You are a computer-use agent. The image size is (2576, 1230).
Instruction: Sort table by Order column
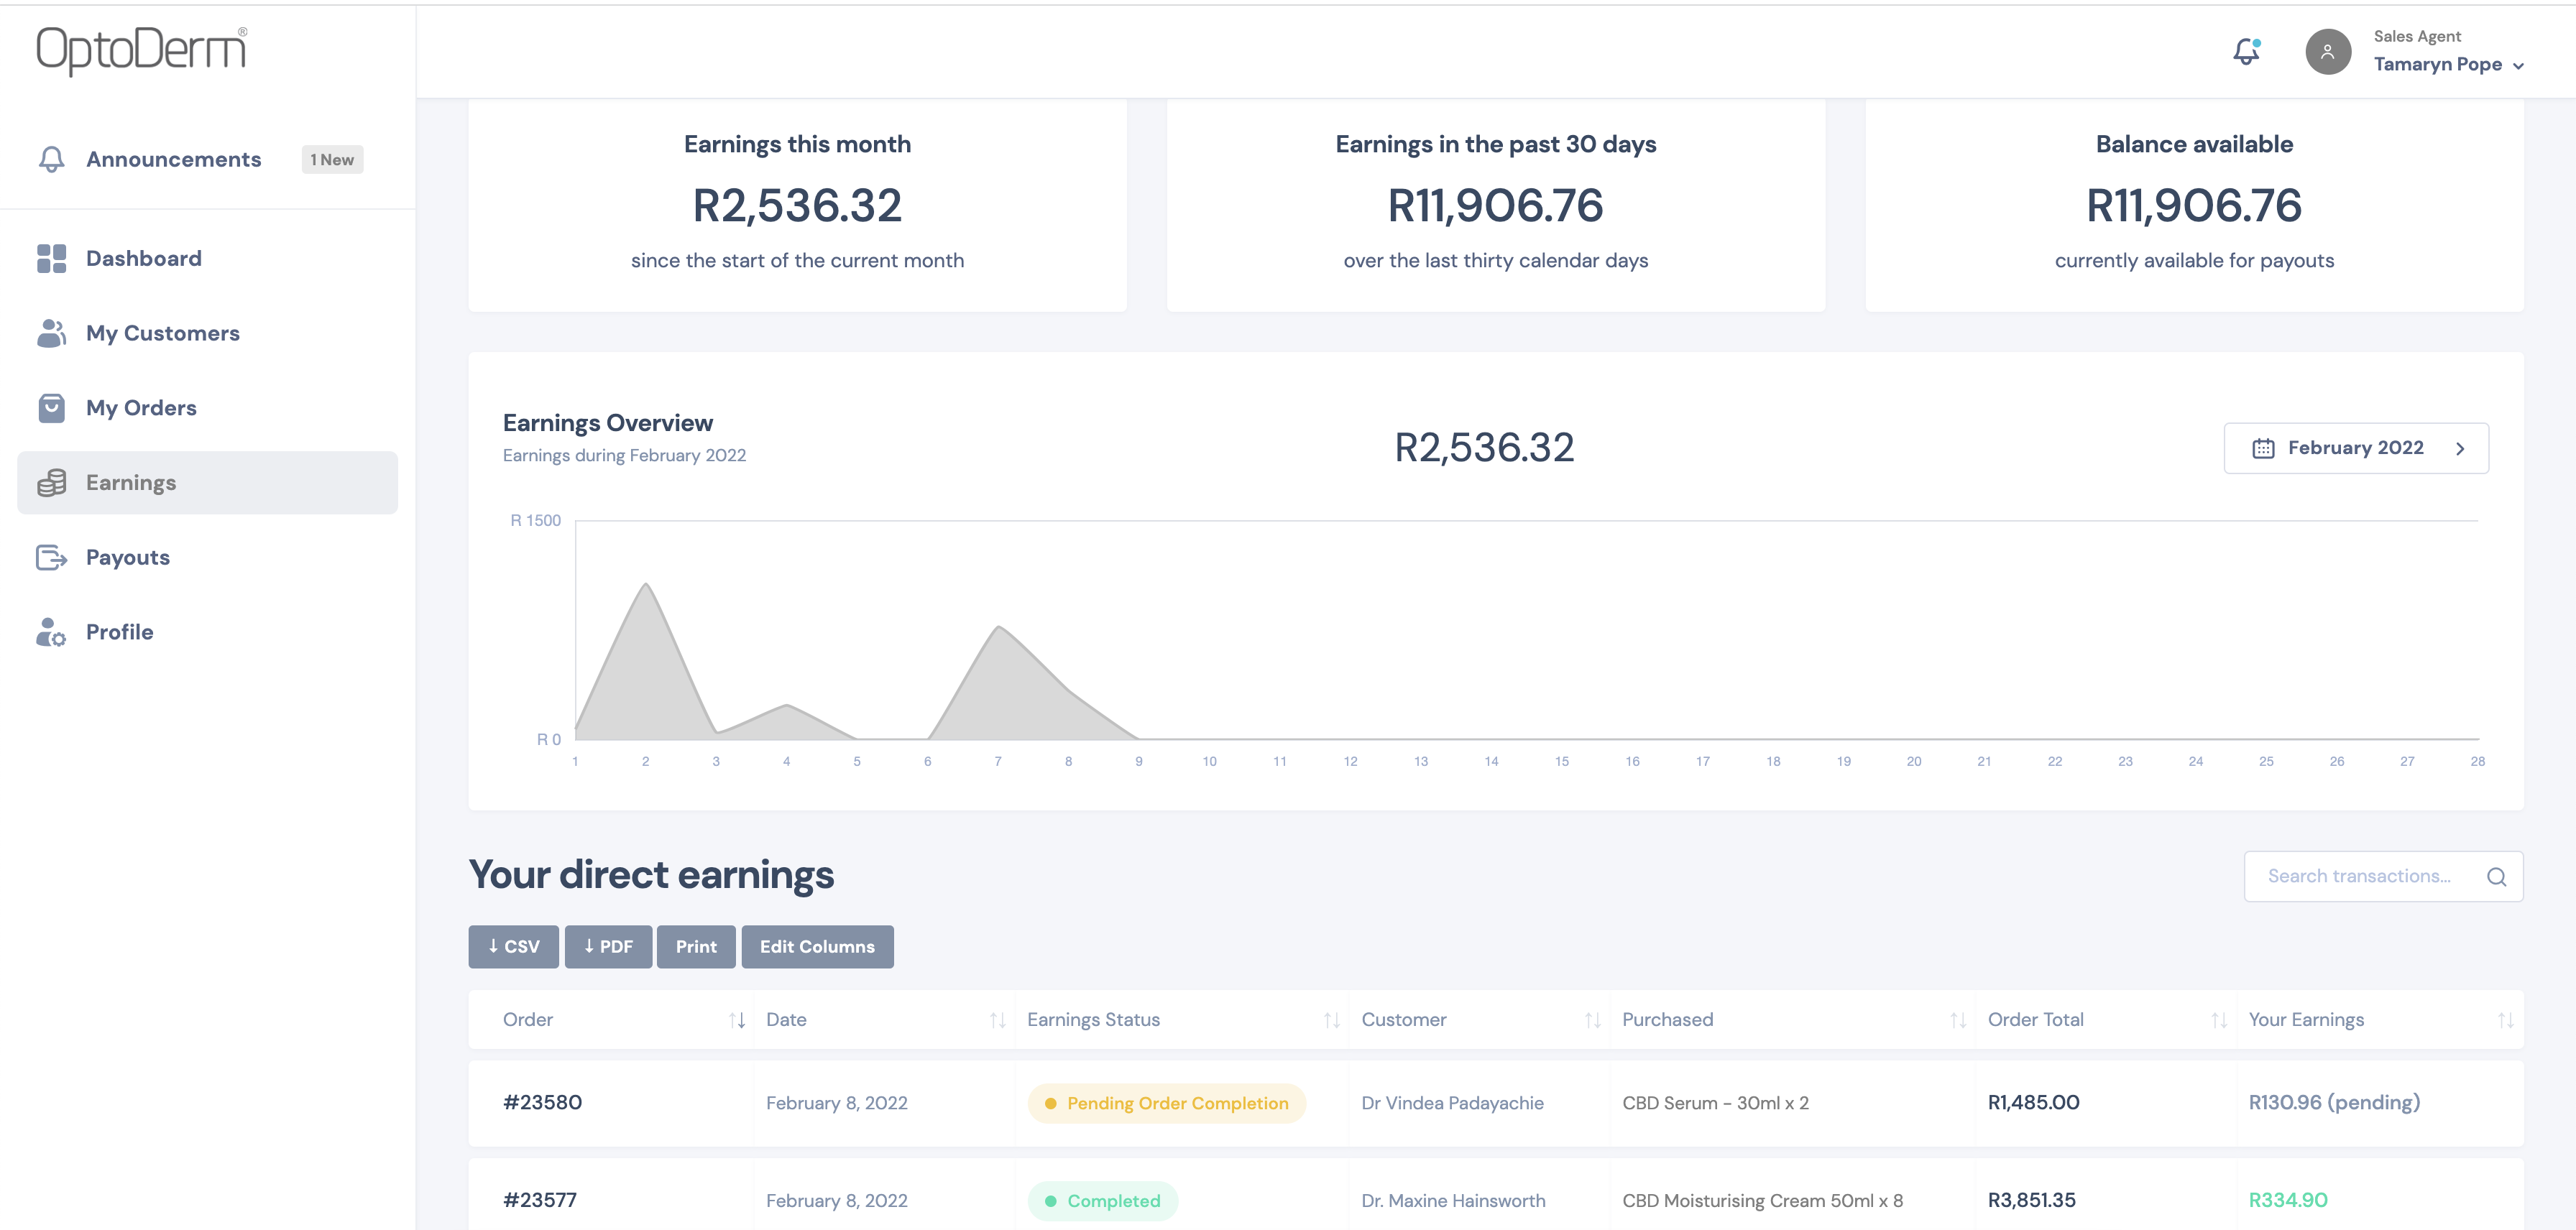pyautogui.click(x=611, y=1020)
